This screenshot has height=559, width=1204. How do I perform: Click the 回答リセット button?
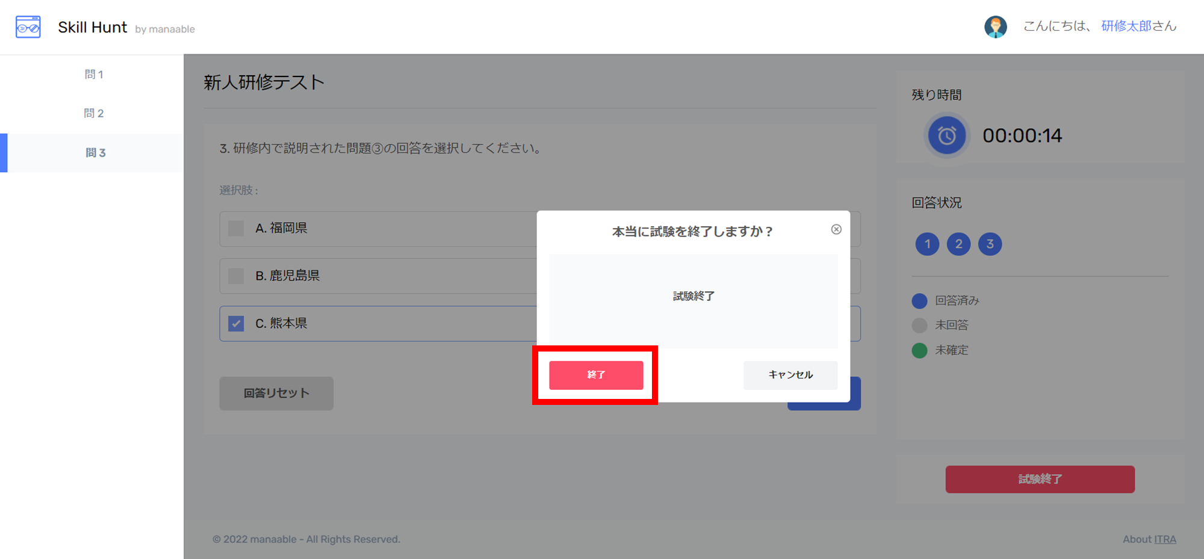[x=276, y=394]
